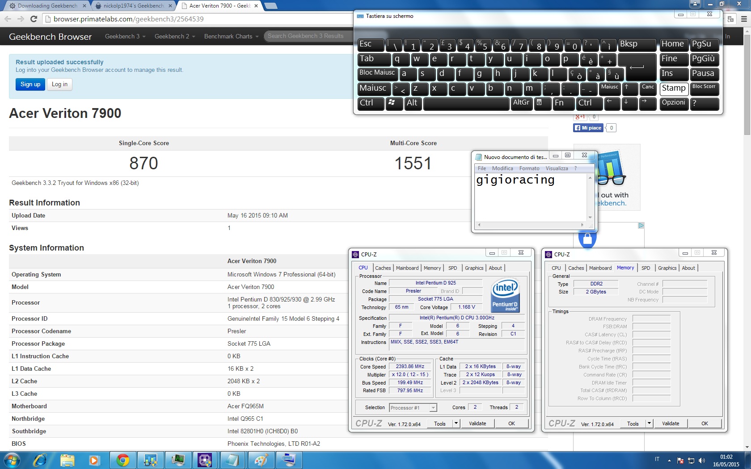Screen dimensions: 751x469
Task: Click the Action Center flag tray icon
Action: pos(680,461)
